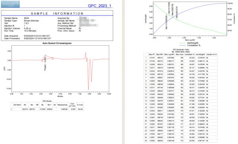The height and width of the screenshot is (144, 238).
Task: Click the peak end triangle marker on chromatogram
Action: coord(52,58)
